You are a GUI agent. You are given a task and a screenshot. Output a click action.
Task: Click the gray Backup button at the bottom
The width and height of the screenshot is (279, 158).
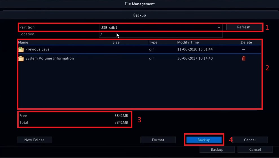pos(217,150)
